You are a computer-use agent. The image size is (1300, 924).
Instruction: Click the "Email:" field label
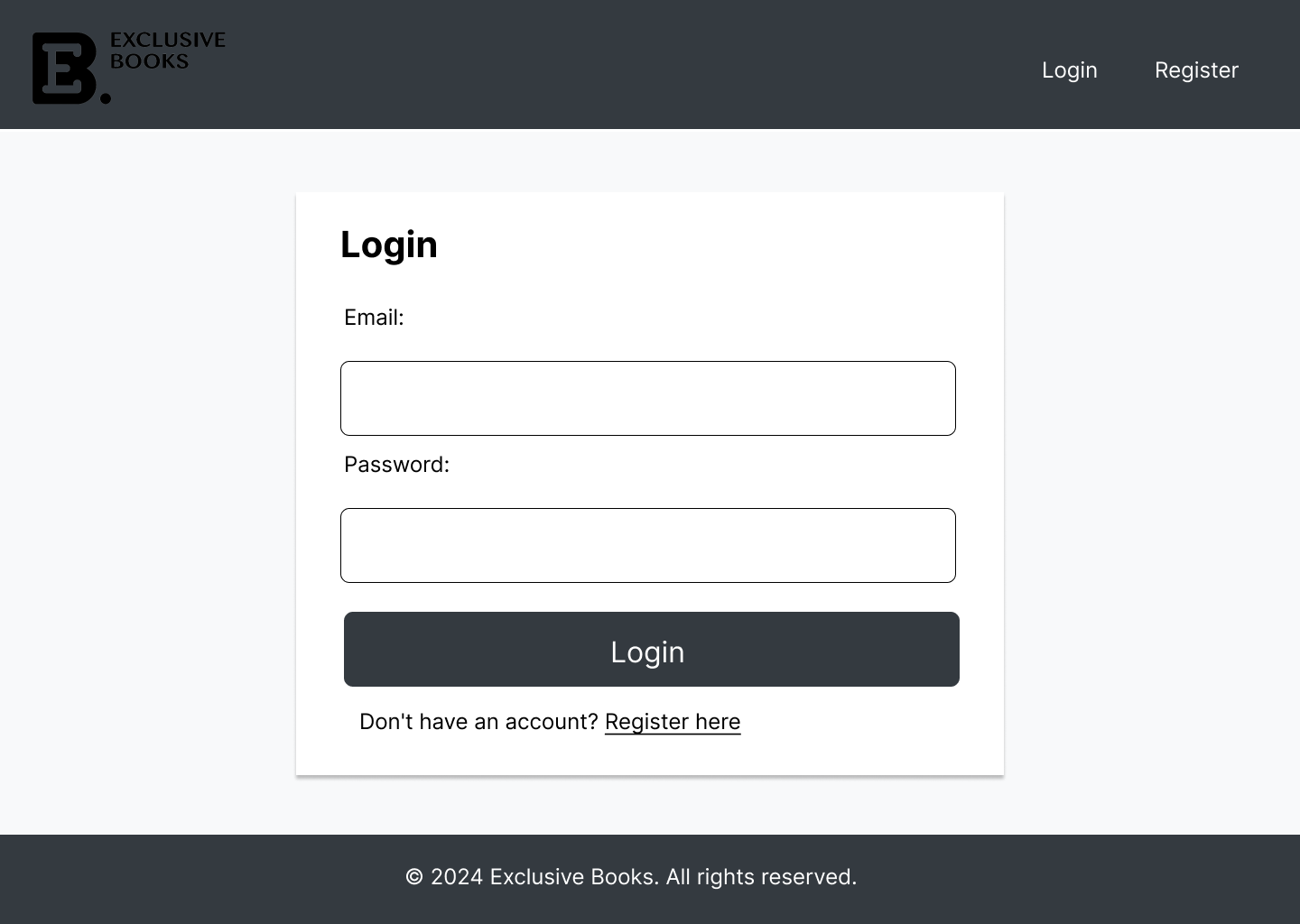coord(374,318)
